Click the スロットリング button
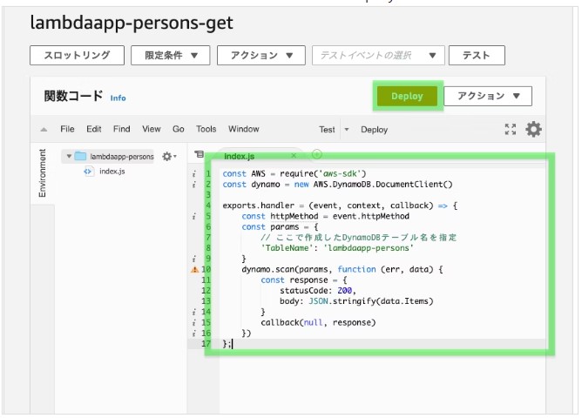The width and height of the screenshot is (582, 418). [77, 55]
